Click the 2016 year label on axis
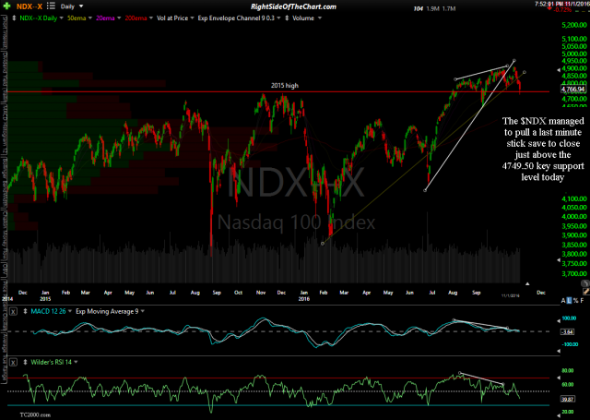 [304, 299]
